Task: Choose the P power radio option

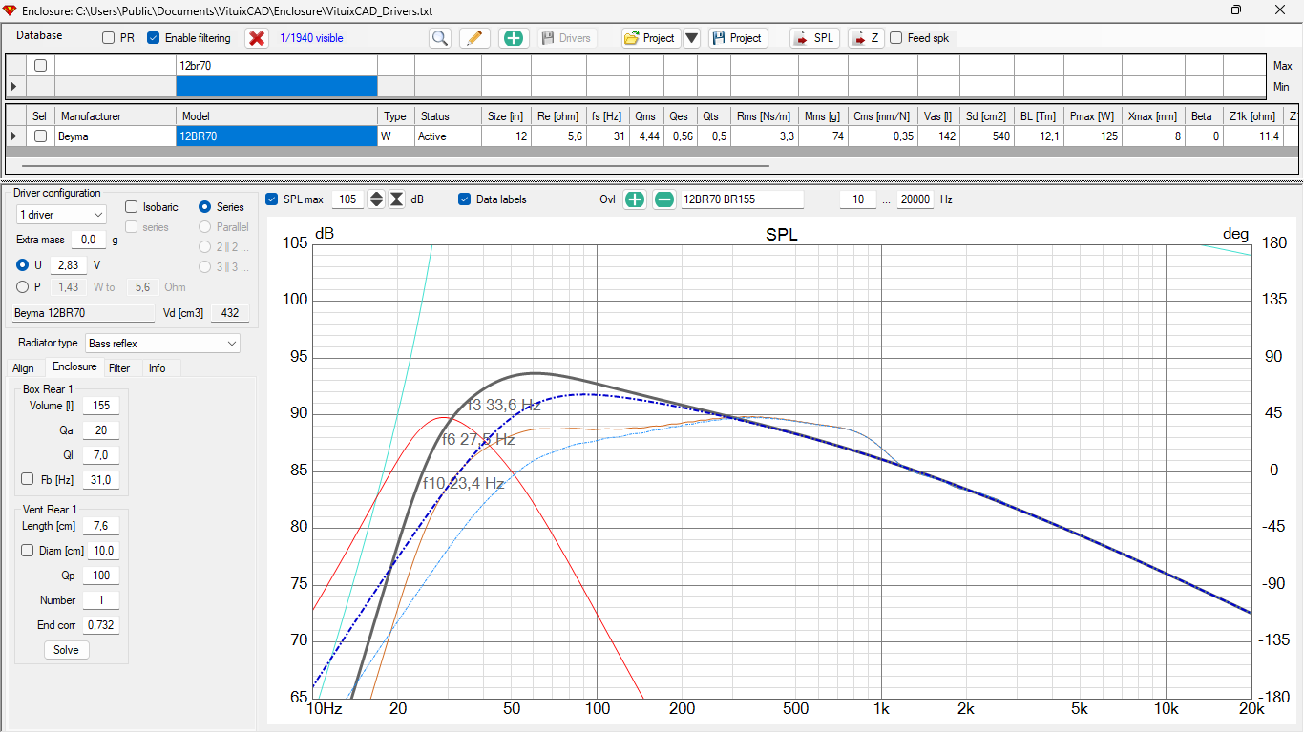Action: [23, 286]
